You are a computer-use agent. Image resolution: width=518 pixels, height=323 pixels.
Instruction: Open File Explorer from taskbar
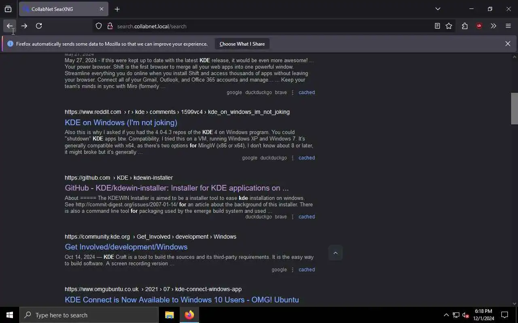pyautogui.click(x=169, y=315)
